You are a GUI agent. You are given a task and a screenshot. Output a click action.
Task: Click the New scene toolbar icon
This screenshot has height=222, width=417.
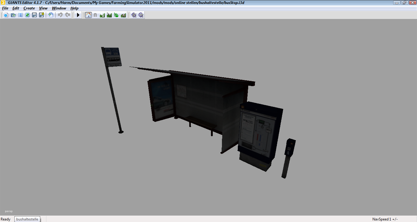click(x=6, y=15)
